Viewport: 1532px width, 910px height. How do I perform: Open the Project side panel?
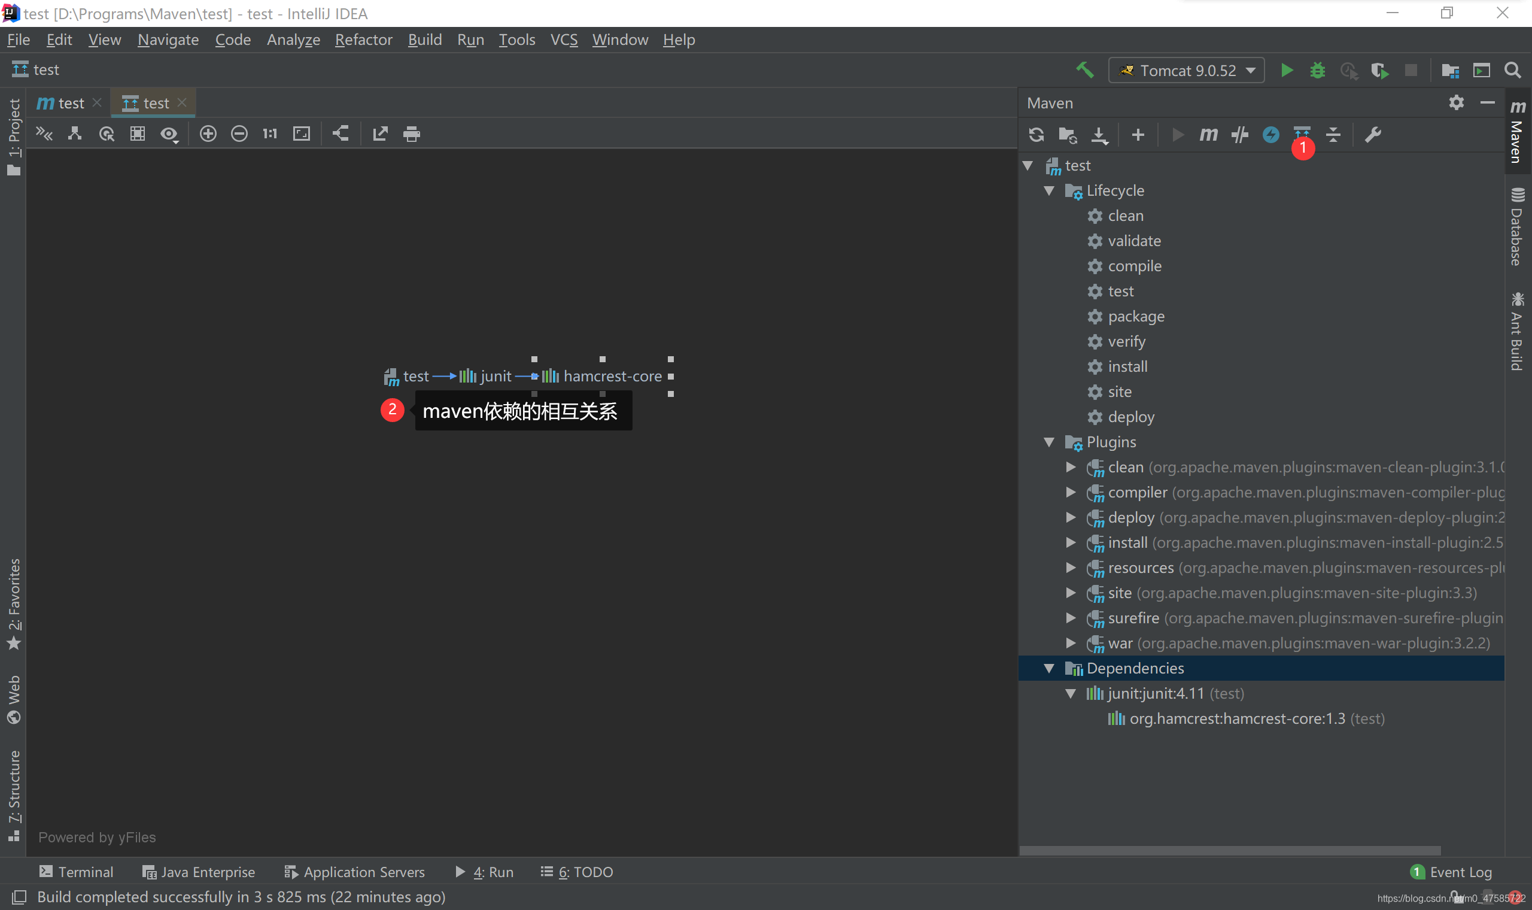pos(14,138)
